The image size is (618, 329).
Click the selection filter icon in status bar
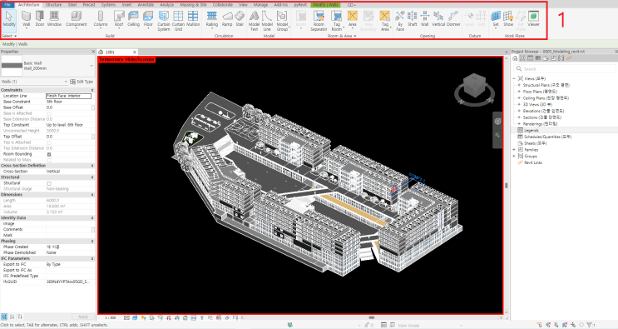click(x=591, y=325)
